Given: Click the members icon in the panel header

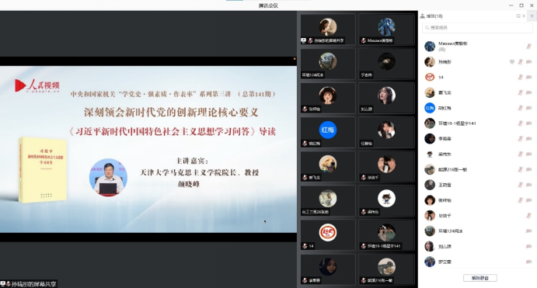Looking at the screenshot, I should [423, 16].
